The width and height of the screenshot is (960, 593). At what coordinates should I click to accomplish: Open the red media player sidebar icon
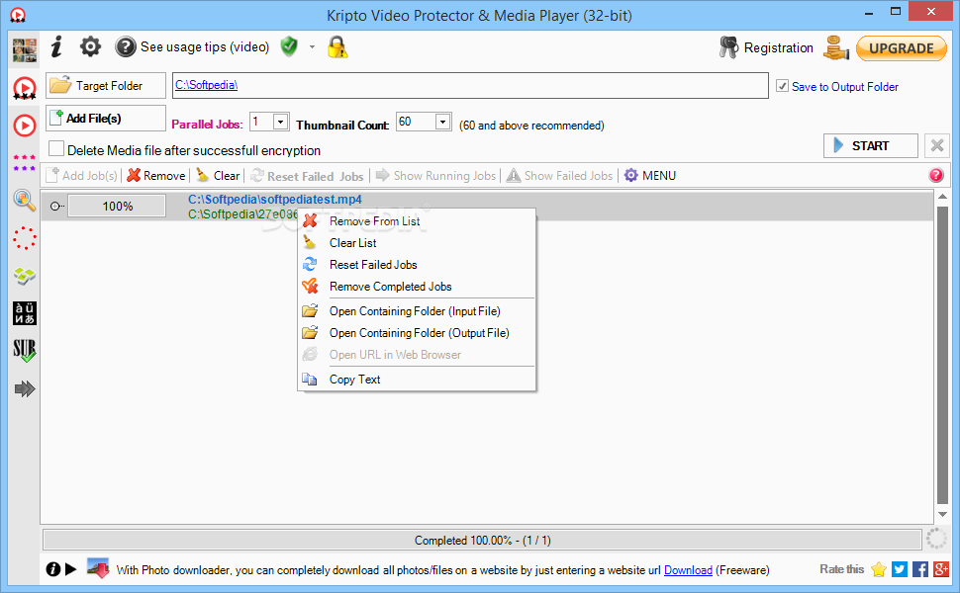(25, 126)
